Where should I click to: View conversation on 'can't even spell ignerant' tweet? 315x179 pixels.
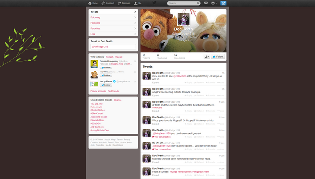tap(161, 137)
